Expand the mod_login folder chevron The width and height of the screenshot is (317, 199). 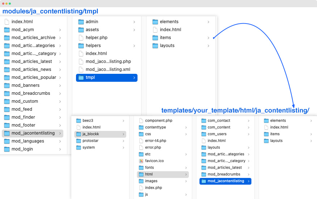coord(60,149)
